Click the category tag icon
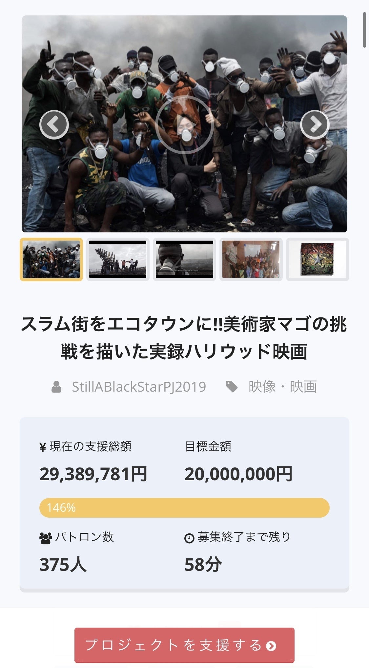The width and height of the screenshot is (369, 668). pos(232,387)
